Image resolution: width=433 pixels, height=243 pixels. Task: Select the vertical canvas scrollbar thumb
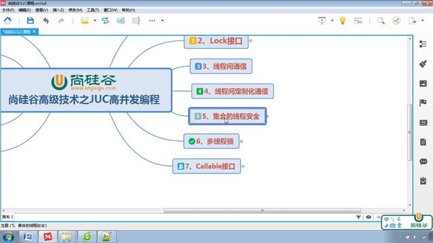[x=409, y=132]
